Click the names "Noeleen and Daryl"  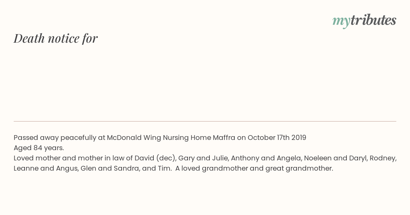335,158
